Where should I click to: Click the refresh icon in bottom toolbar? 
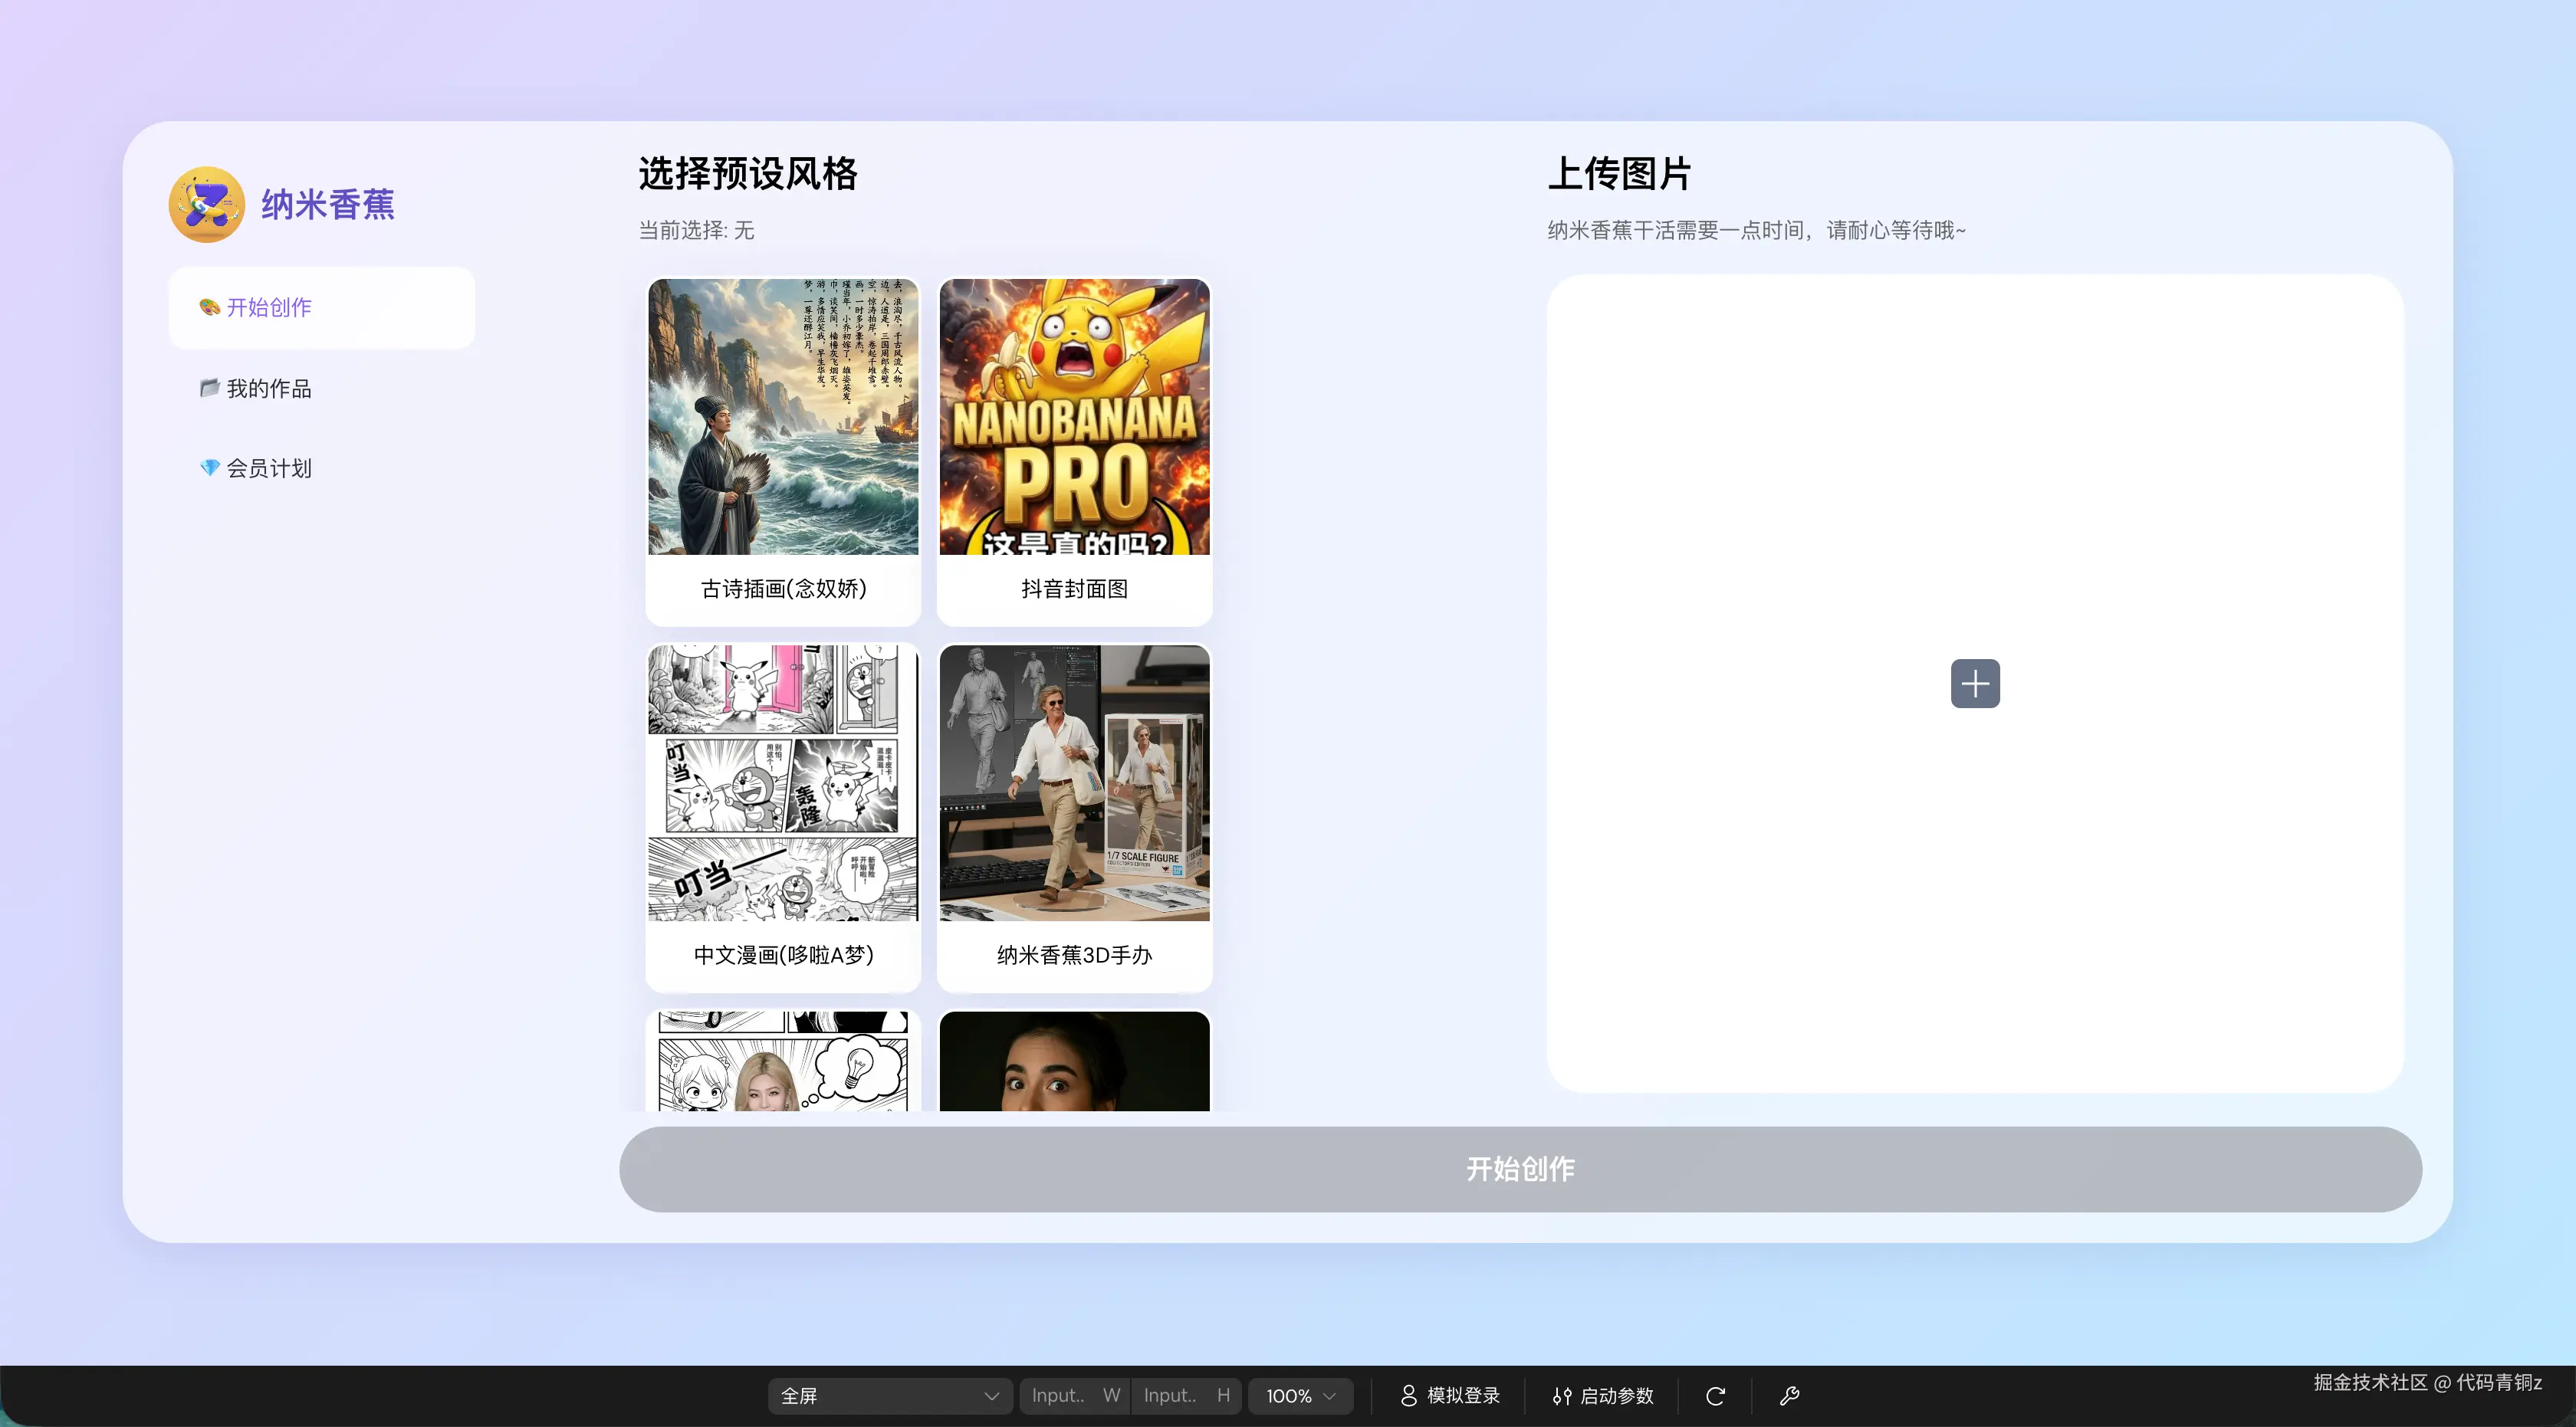pos(1715,1396)
